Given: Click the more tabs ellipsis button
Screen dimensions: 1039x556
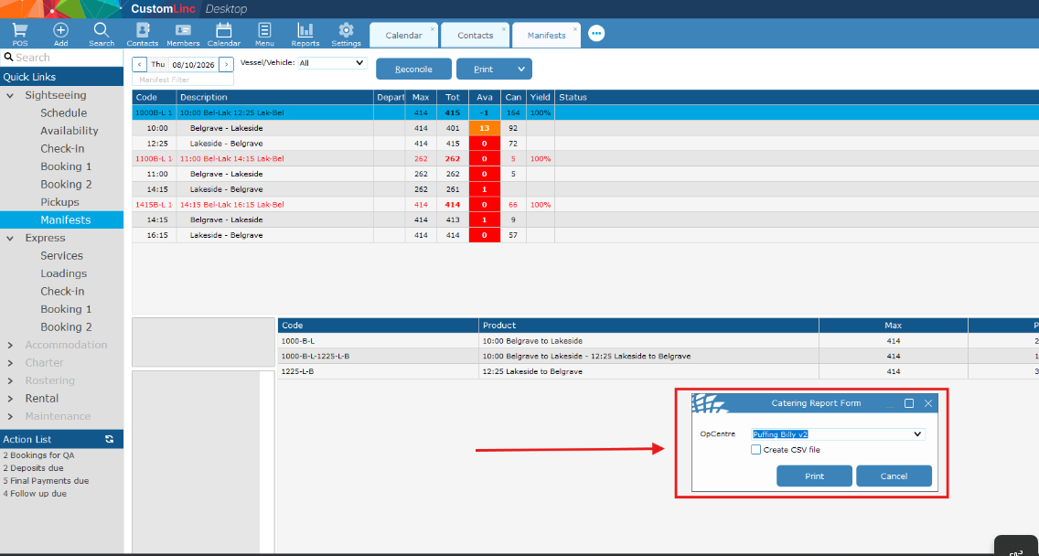Looking at the screenshot, I should click(596, 33).
